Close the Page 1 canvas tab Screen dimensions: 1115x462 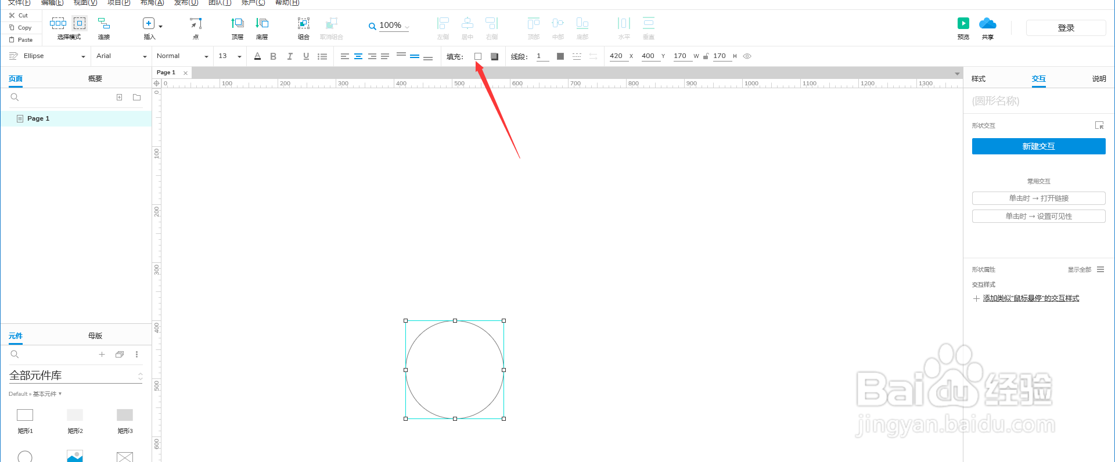[185, 73]
